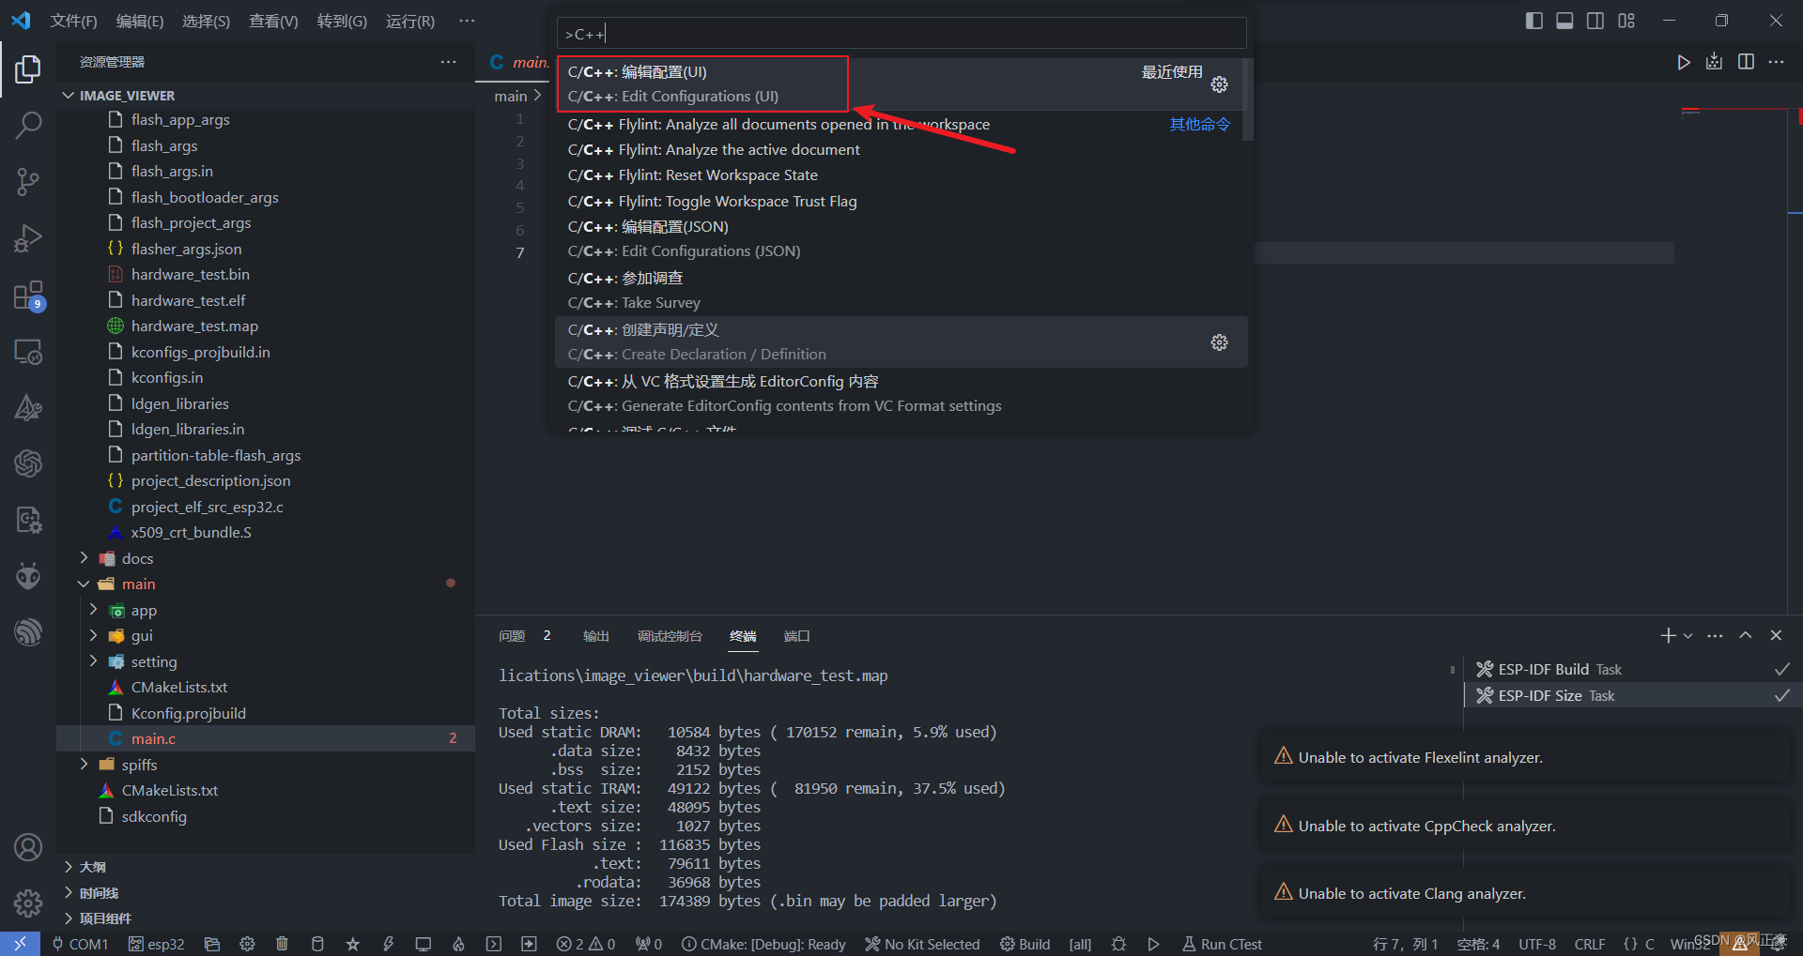Click the UTF-8 encoding in status bar
The height and width of the screenshot is (956, 1803).
coord(1537,944)
